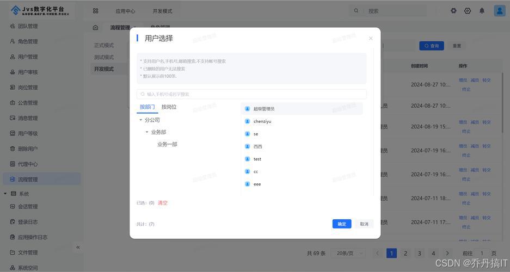Go to previous page with arrow
Screen dimensions: 510x272
377,253
